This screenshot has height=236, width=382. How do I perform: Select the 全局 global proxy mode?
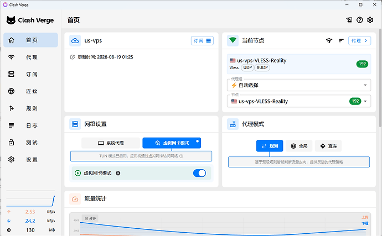click(x=299, y=146)
